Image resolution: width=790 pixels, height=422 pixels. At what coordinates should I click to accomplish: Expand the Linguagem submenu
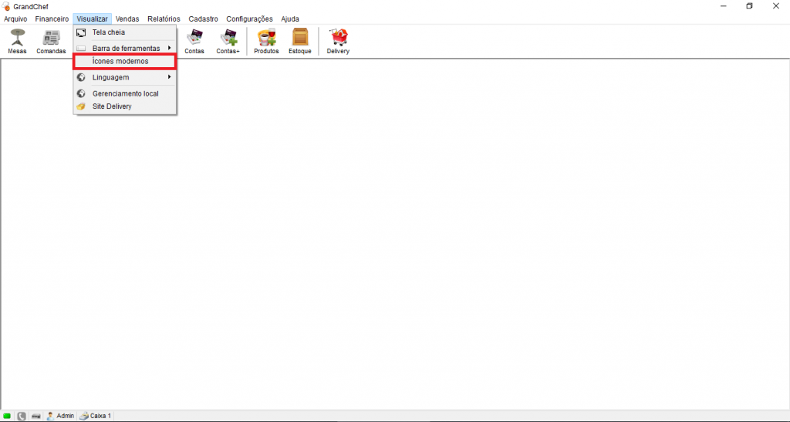[x=111, y=77]
